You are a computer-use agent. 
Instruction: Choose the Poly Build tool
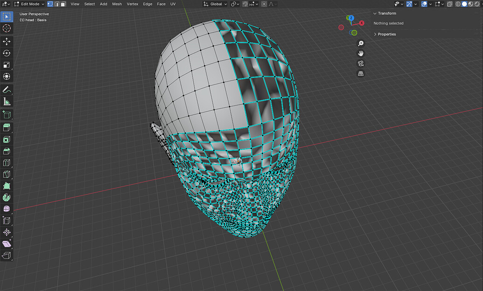[7, 186]
